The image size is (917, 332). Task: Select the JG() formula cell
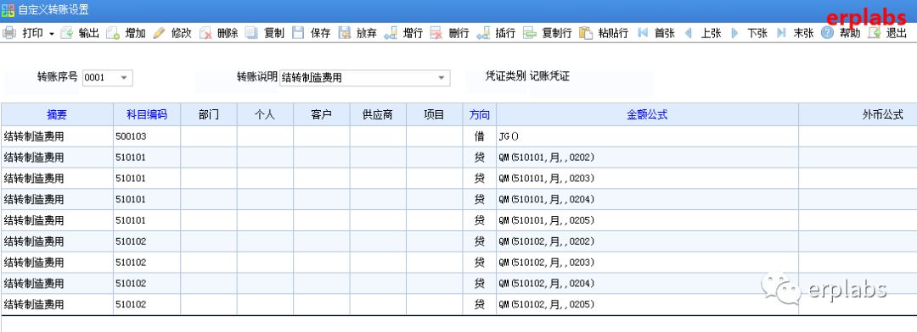point(647,136)
